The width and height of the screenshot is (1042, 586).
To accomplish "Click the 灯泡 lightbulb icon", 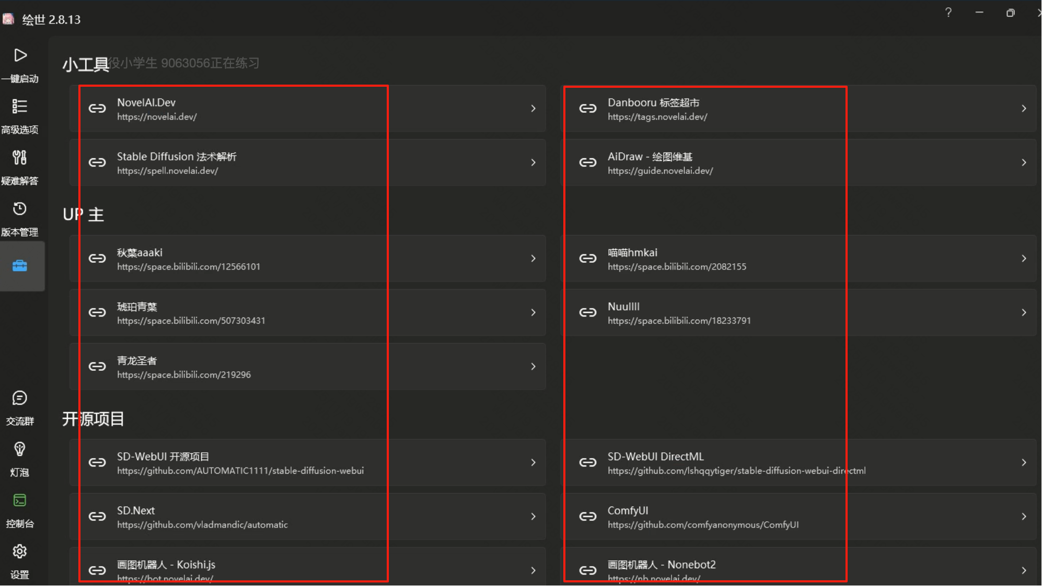I will coord(20,449).
